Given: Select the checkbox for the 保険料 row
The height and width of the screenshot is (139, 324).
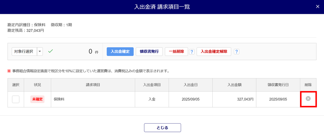Looking at the screenshot, I should click(x=16, y=99).
